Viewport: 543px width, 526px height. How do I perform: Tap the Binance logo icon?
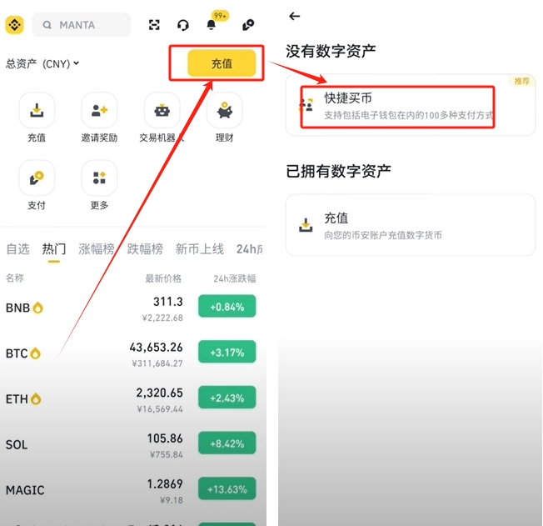(14, 25)
